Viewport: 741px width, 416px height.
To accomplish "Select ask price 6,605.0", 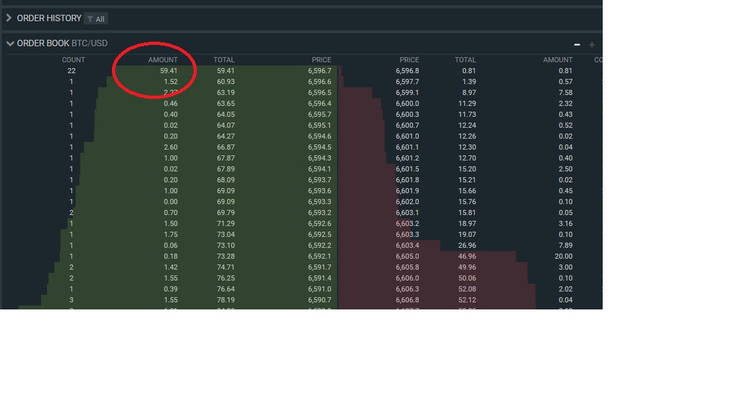I will point(407,256).
